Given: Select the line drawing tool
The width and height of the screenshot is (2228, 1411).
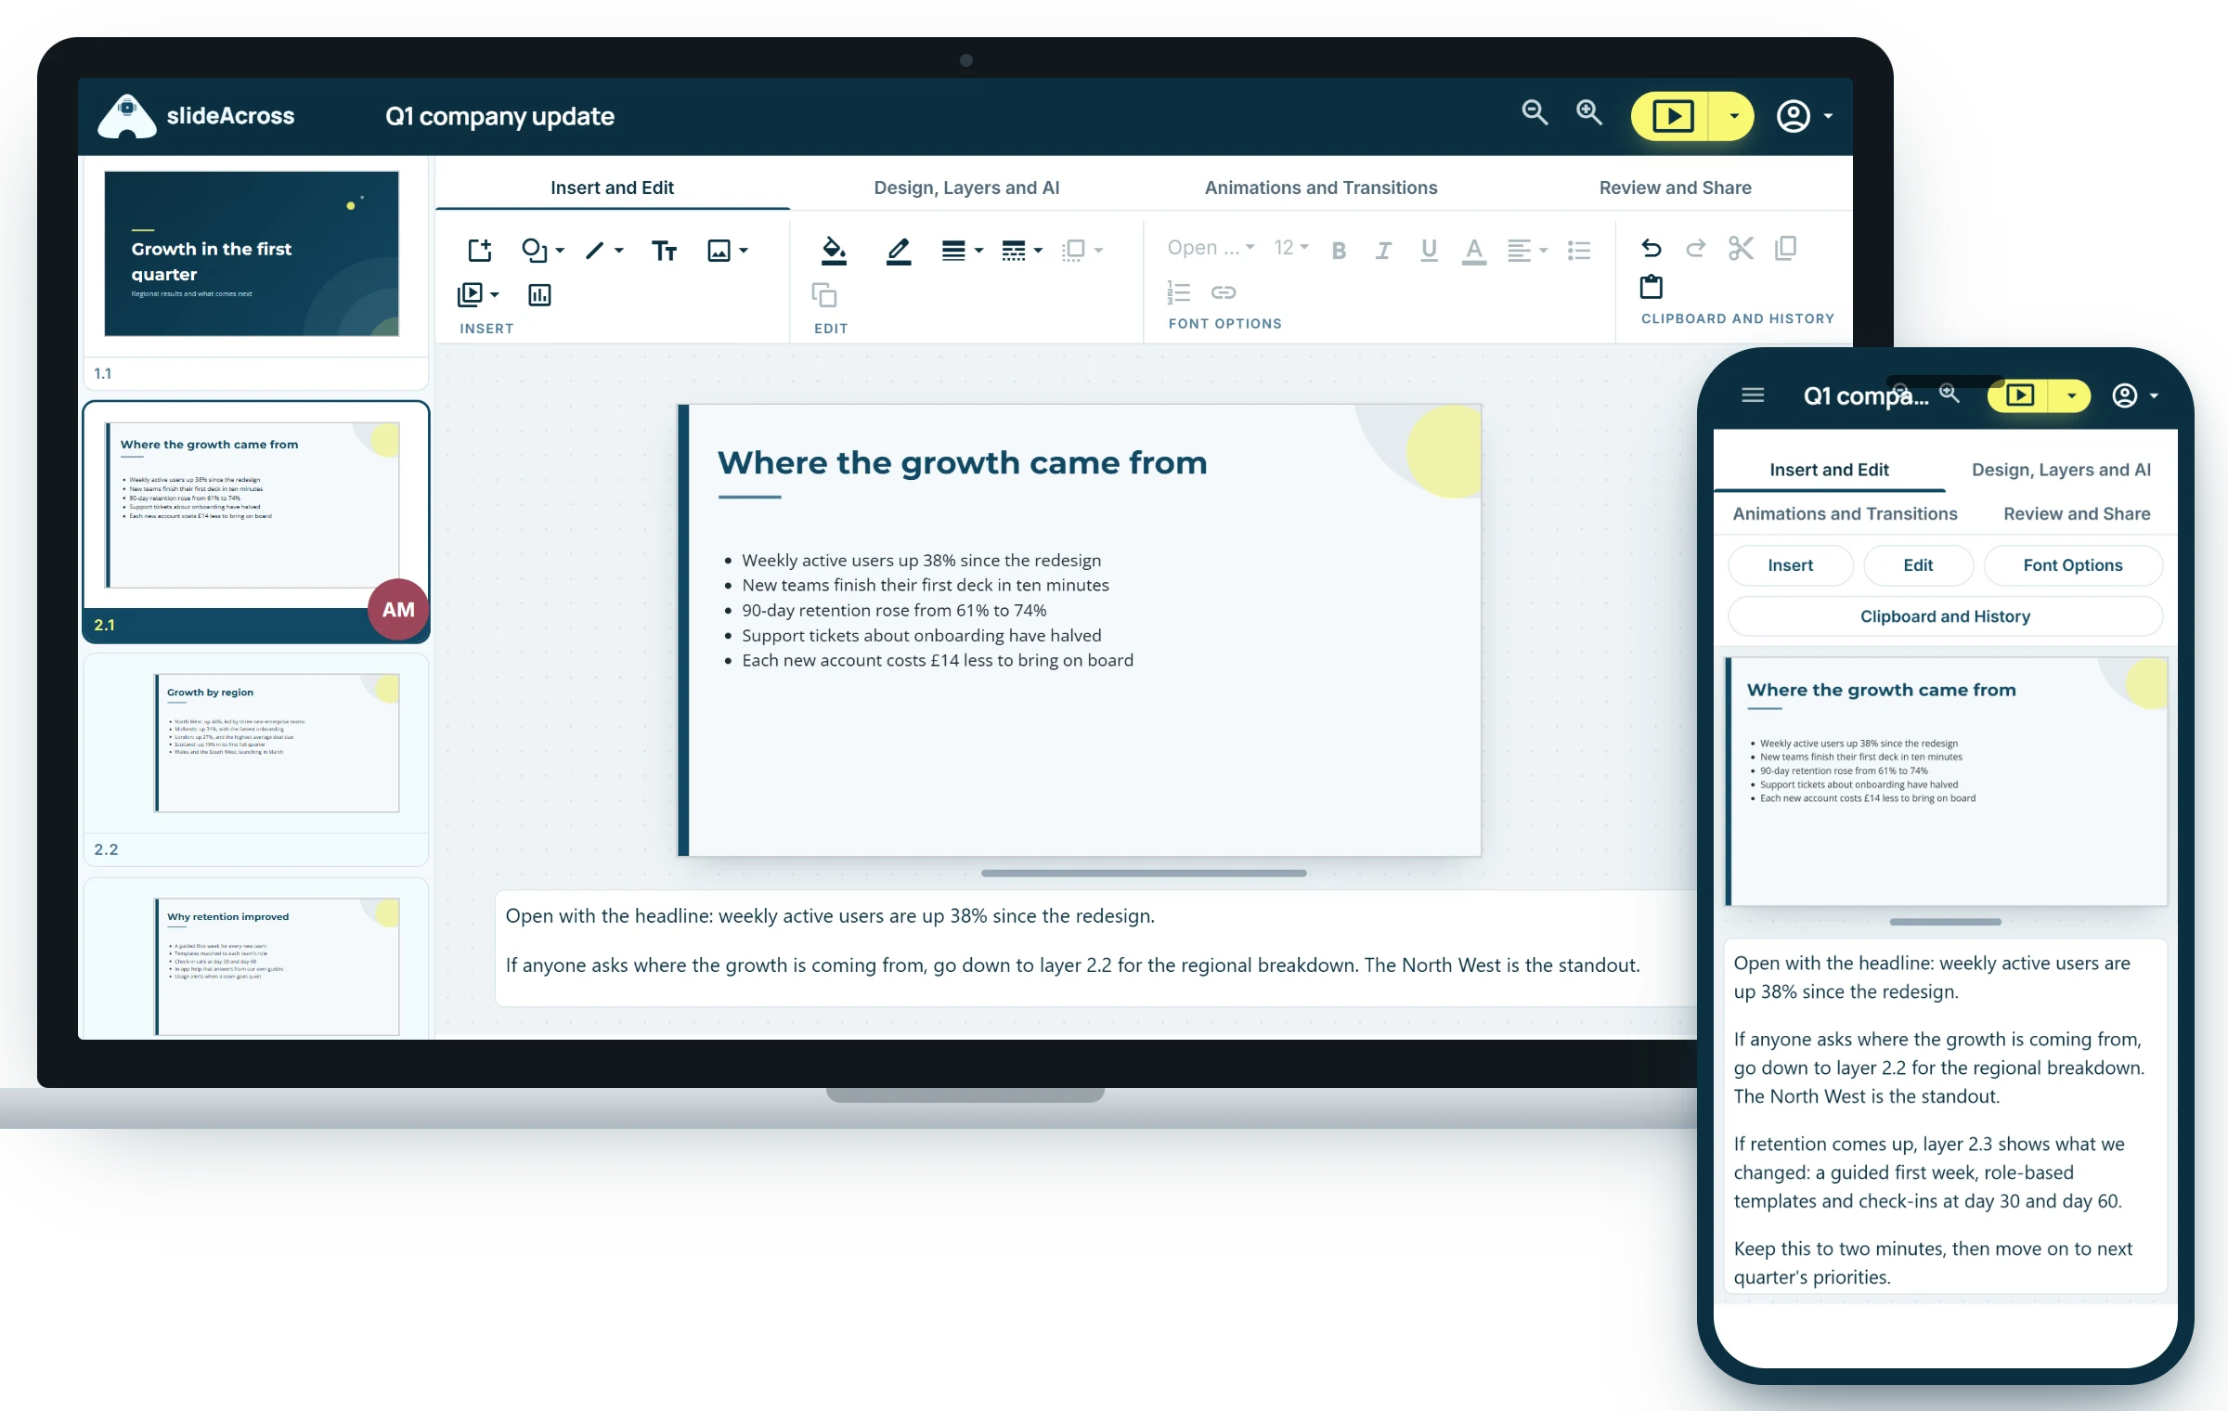Looking at the screenshot, I should (594, 250).
